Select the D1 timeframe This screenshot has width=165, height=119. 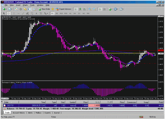pos(79,13)
